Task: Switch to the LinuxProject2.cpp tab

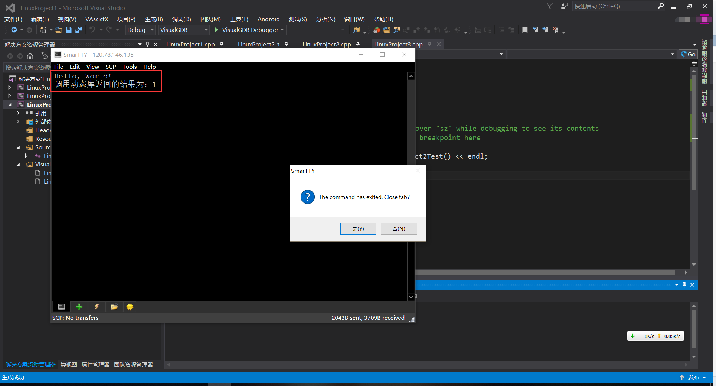Action: (326, 44)
